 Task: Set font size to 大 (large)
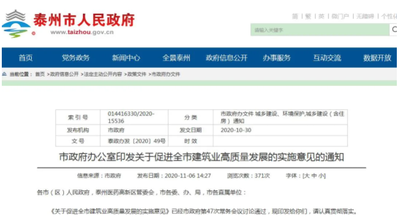click(x=307, y=175)
